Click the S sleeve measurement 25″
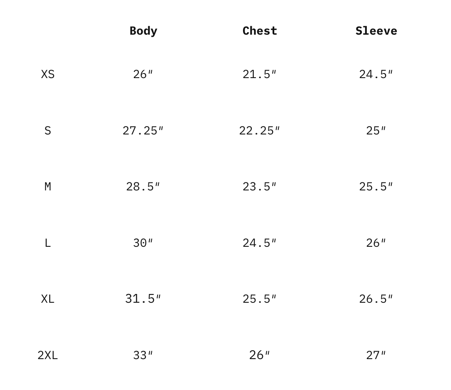Screen dimensions: 451x390 click(x=376, y=131)
